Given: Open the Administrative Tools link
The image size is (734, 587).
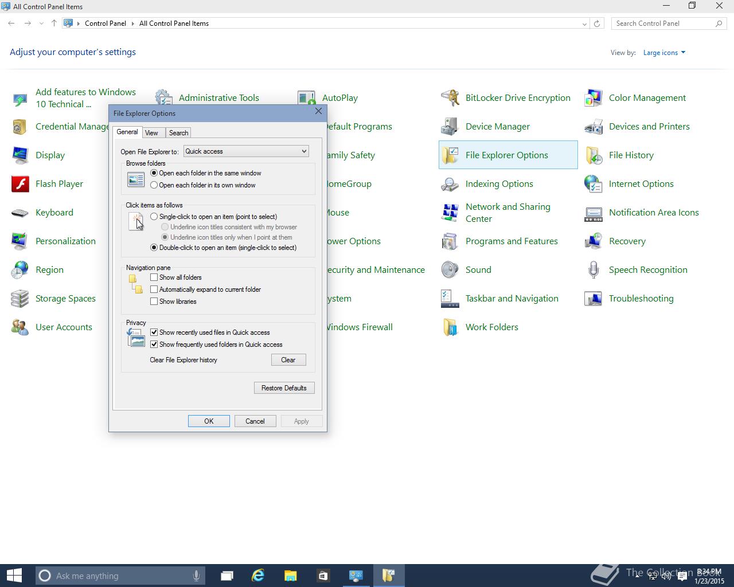Looking at the screenshot, I should pos(219,98).
